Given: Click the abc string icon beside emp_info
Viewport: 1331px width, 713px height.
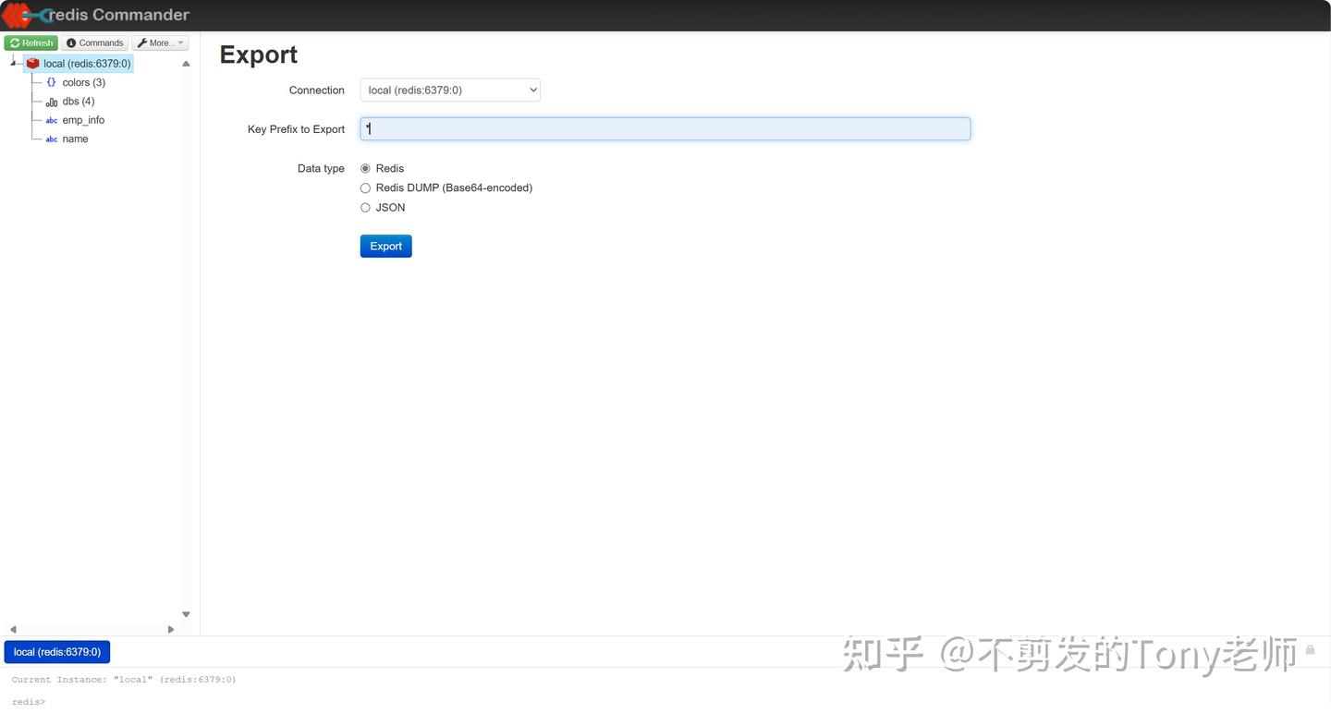Looking at the screenshot, I should [51, 120].
